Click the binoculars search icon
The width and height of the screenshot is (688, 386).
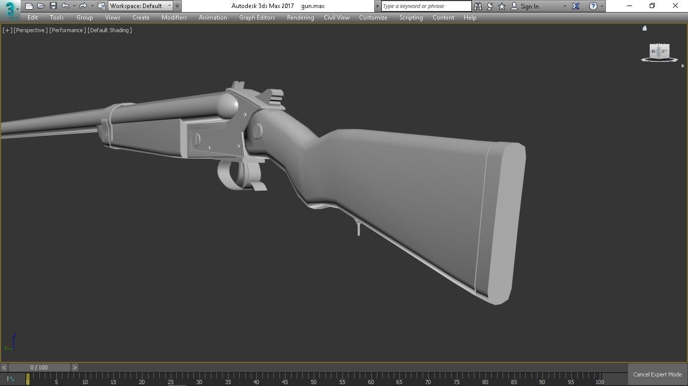click(477, 6)
